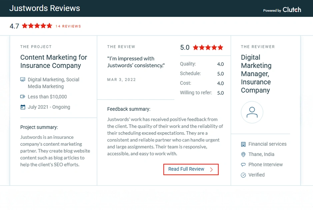This screenshot has width=313, height=210.
Task: Click the Read Full Review button
Action: pos(191,169)
